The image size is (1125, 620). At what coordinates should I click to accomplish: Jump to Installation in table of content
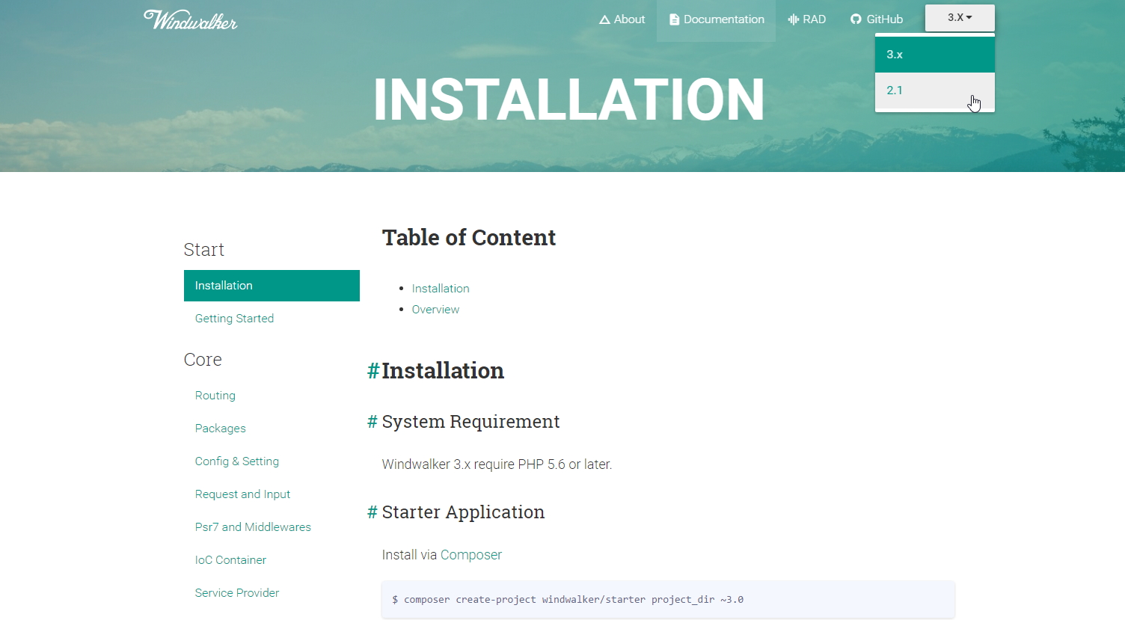click(x=441, y=289)
